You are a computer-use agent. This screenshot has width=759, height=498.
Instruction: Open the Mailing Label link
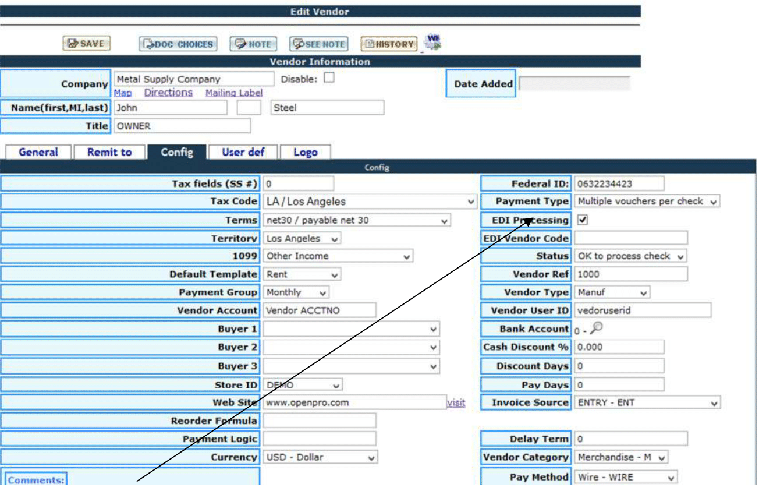pos(234,93)
